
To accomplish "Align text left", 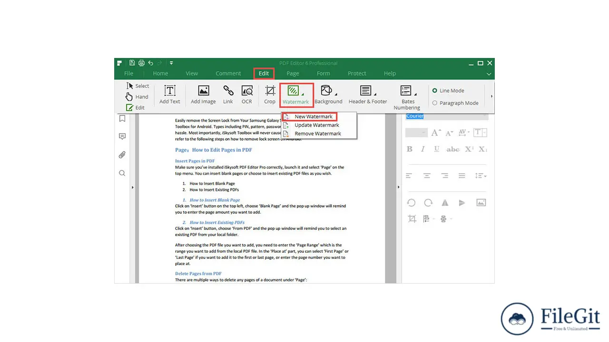I will pos(409,176).
